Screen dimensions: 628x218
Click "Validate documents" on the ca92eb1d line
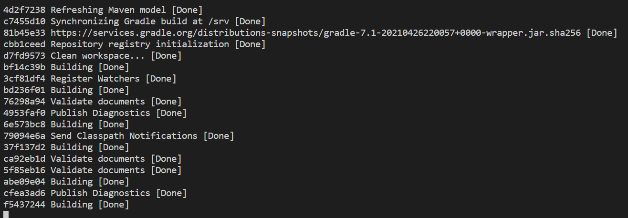[x=97, y=159]
